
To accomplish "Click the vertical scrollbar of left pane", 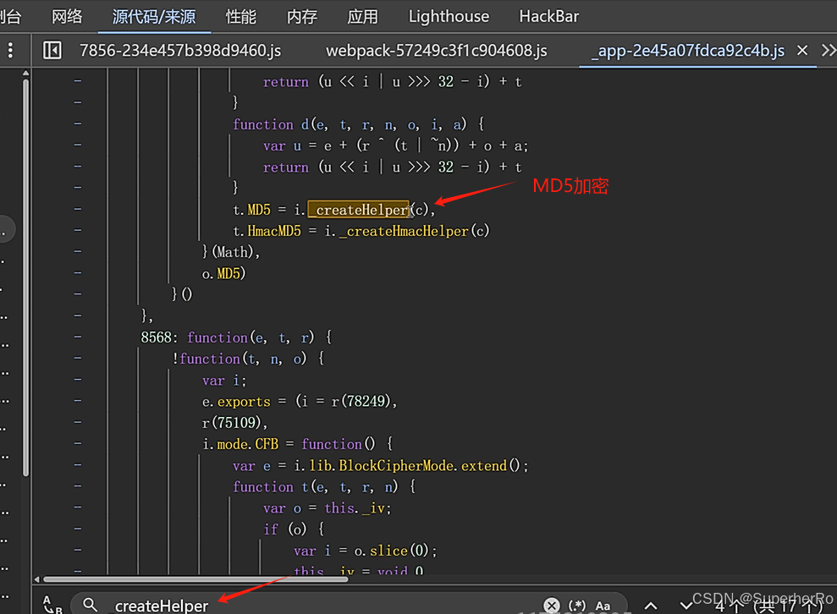I will pos(25,277).
